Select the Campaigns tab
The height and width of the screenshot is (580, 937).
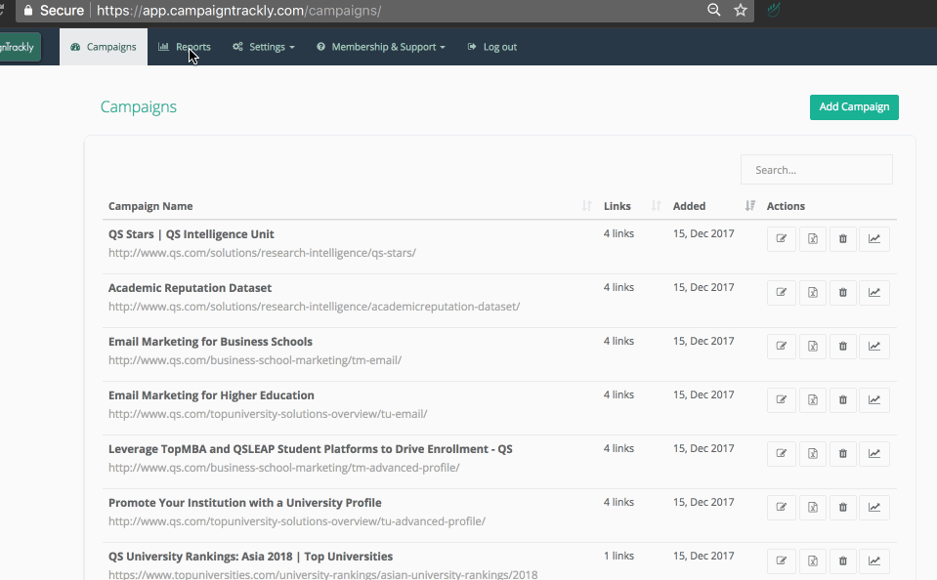(x=104, y=47)
